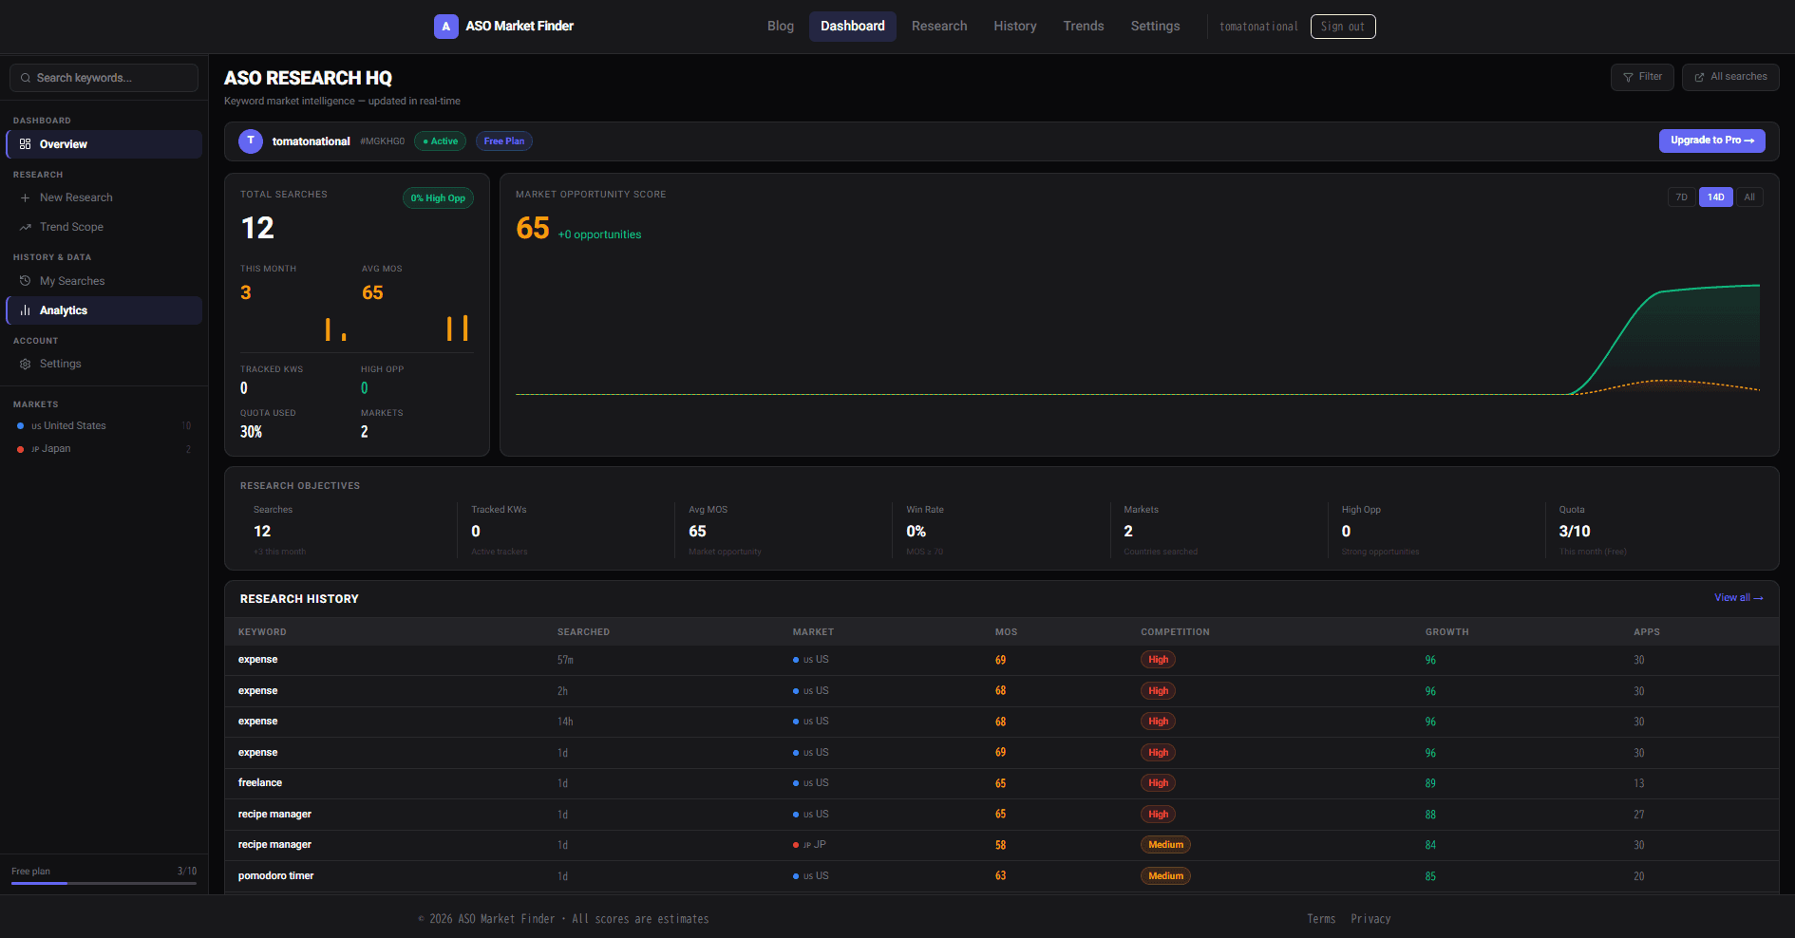Click the Active status badge

point(440,141)
